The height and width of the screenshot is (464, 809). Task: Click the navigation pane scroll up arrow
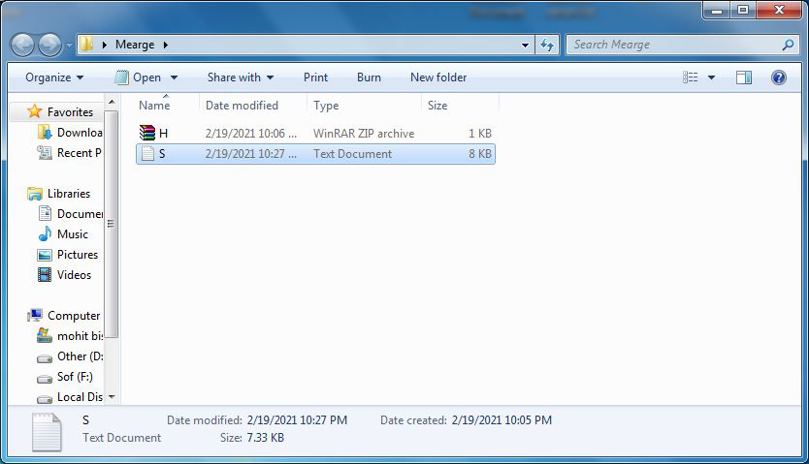tap(112, 102)
